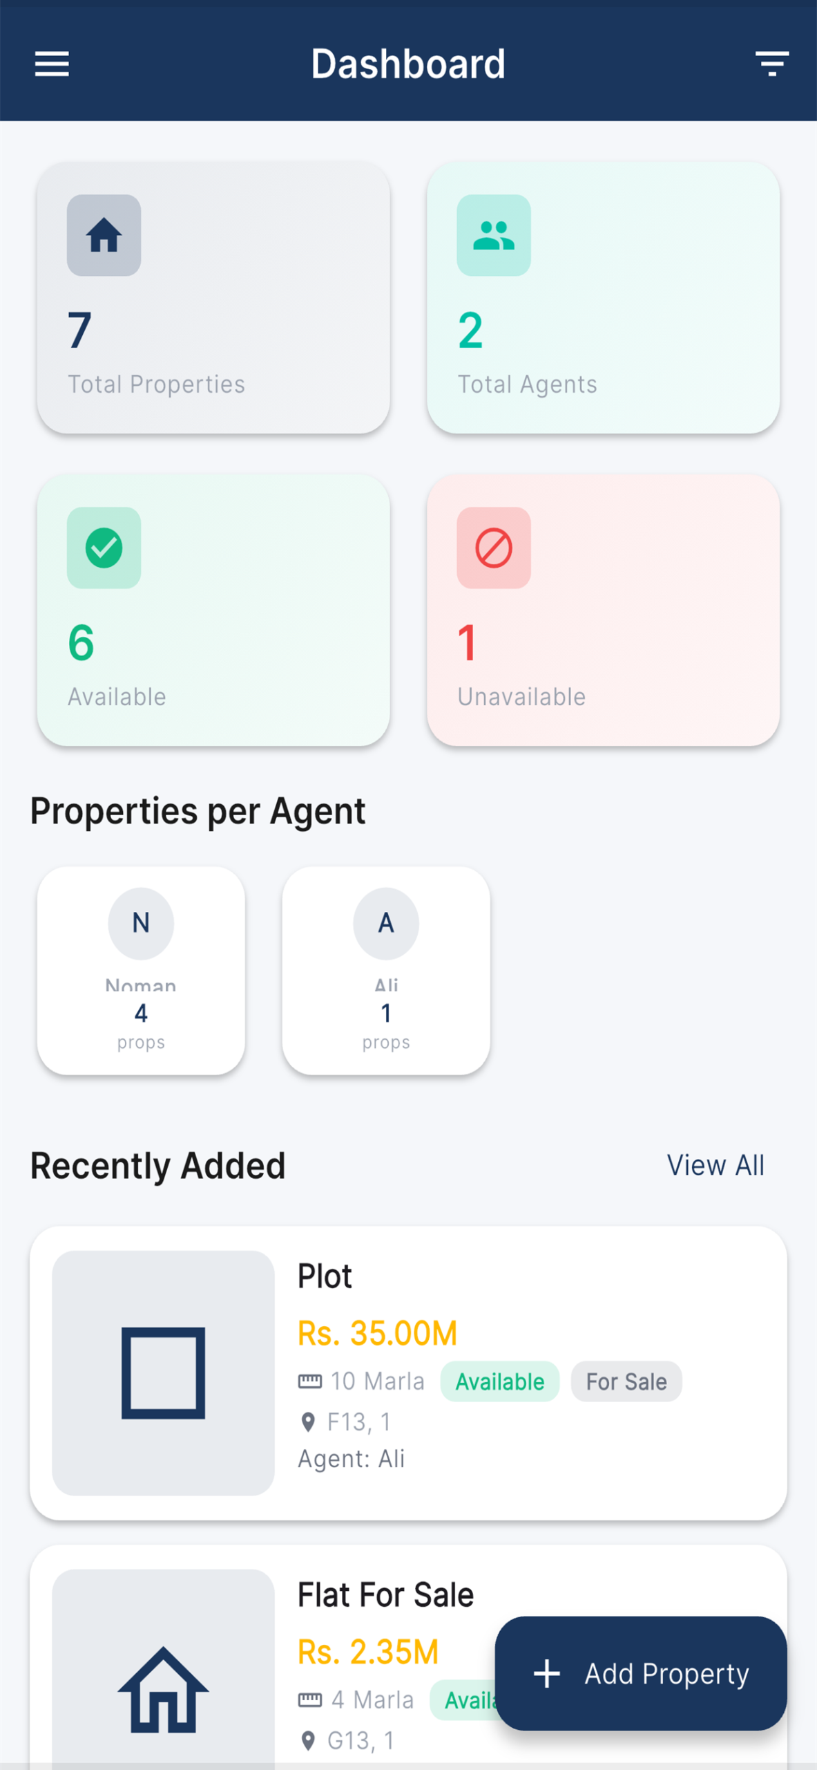Select agent Ali's avatar A
This screenshot has width=817, height=1770.
pos(386,923)
